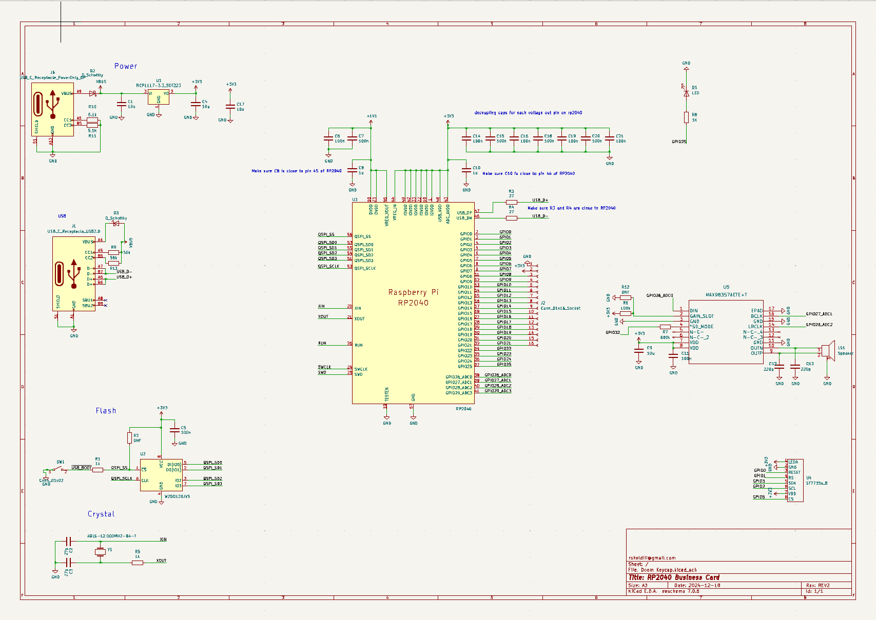
Task: Click the D3 Schottky diode symbol
Action: [116, 224]
